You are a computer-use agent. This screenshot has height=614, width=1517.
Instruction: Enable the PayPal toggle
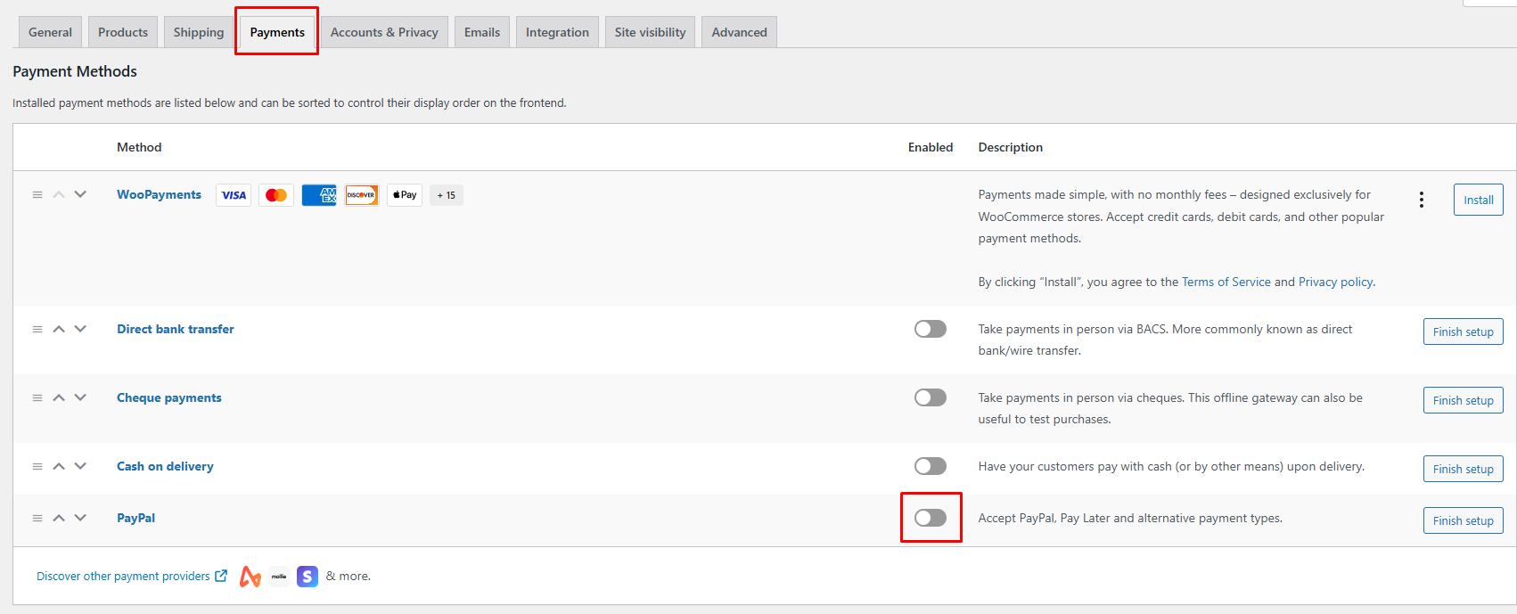click(931, 518)
